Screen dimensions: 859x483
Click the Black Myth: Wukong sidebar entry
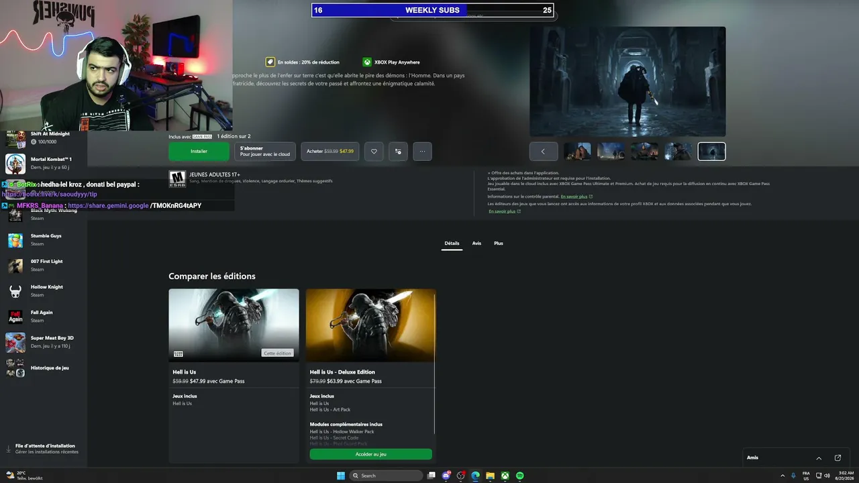tap(44, 215)
